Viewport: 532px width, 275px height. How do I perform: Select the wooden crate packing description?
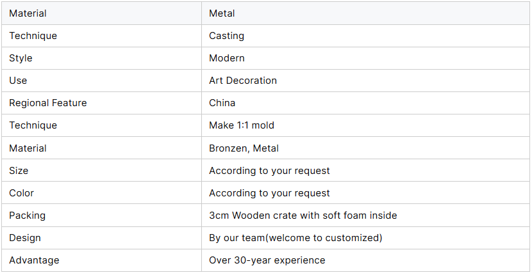(303, 215)
